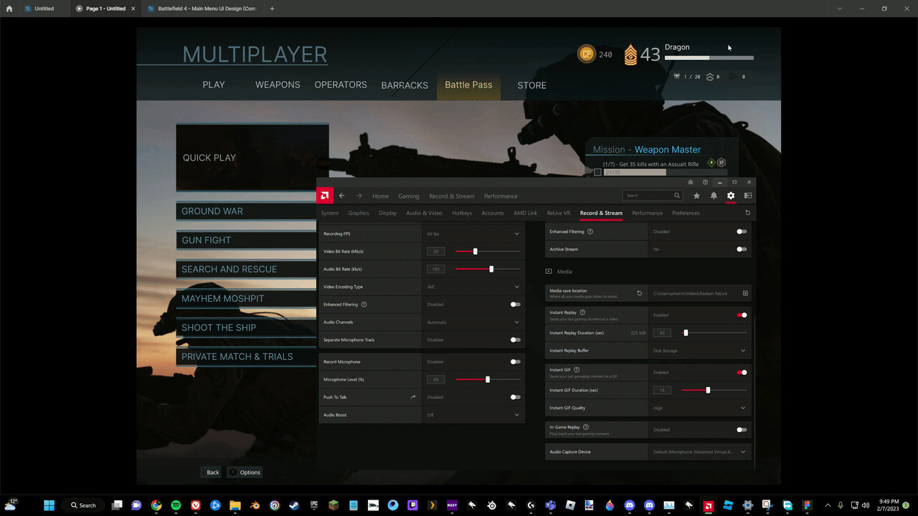Screen dimensions: 918x516
Task: Select the QUICK PLAY mode
Action: coord(209,158)
